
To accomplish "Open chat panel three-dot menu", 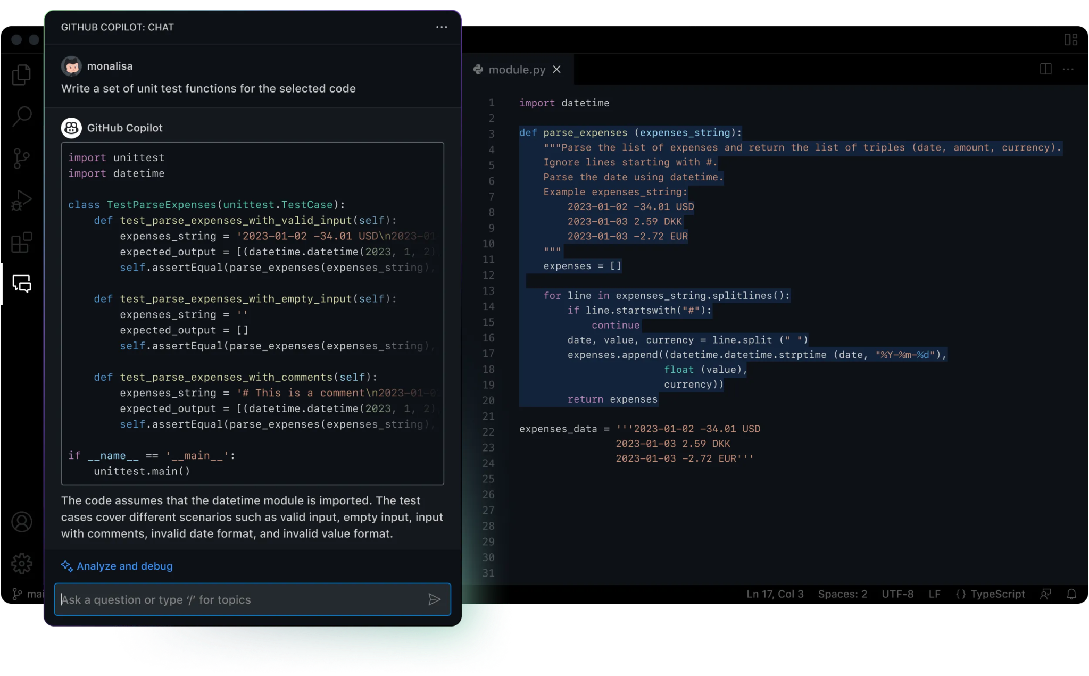I will (442, 27).
